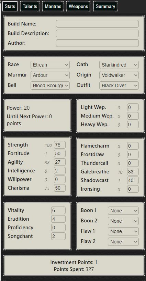Screen dimensions: 146x281
Task: Select the Strength value field
Action: click(60, 145)
